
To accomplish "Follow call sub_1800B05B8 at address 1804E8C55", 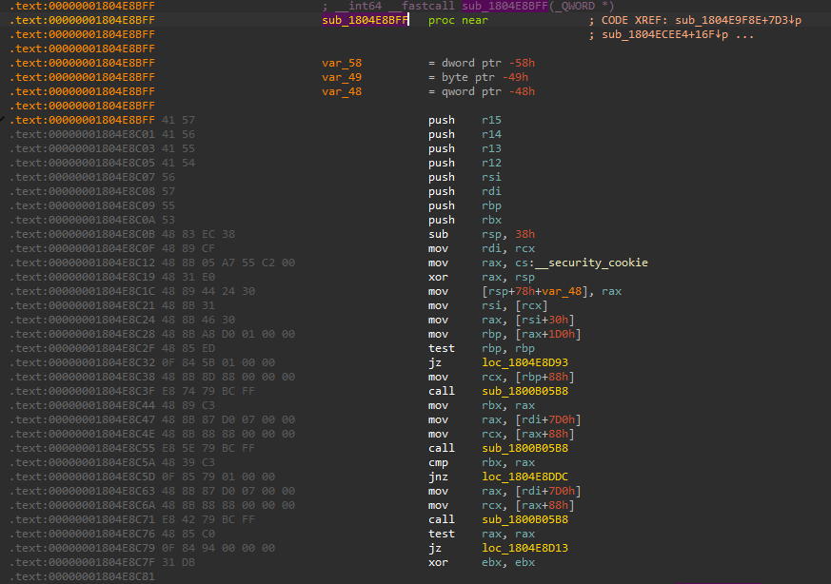I will (524, 448).
